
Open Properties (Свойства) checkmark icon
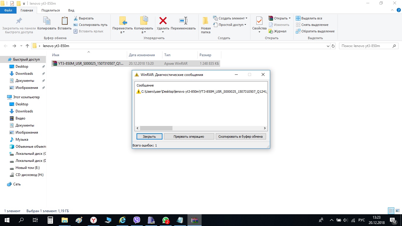pos(259,21)
